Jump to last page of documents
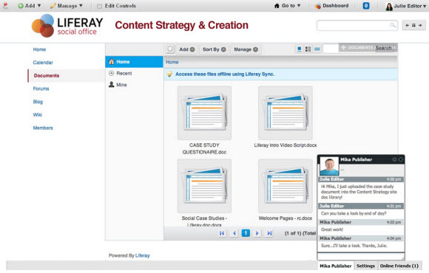Image resolution: width=429 pixels, height=273 pixels. [269, 233]
